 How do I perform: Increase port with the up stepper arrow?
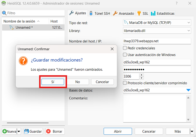[x=142, y=75]
